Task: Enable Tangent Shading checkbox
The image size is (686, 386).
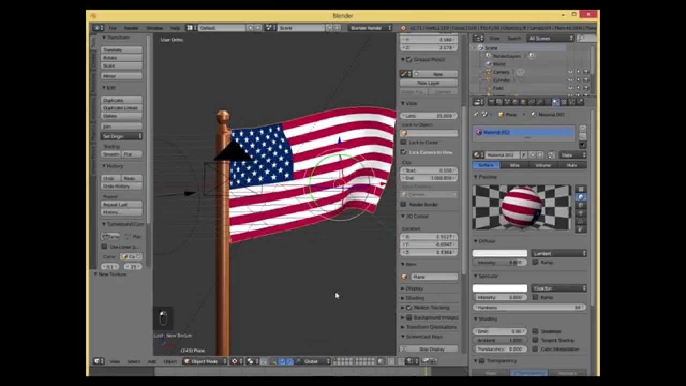Action: tap(535, 340)
